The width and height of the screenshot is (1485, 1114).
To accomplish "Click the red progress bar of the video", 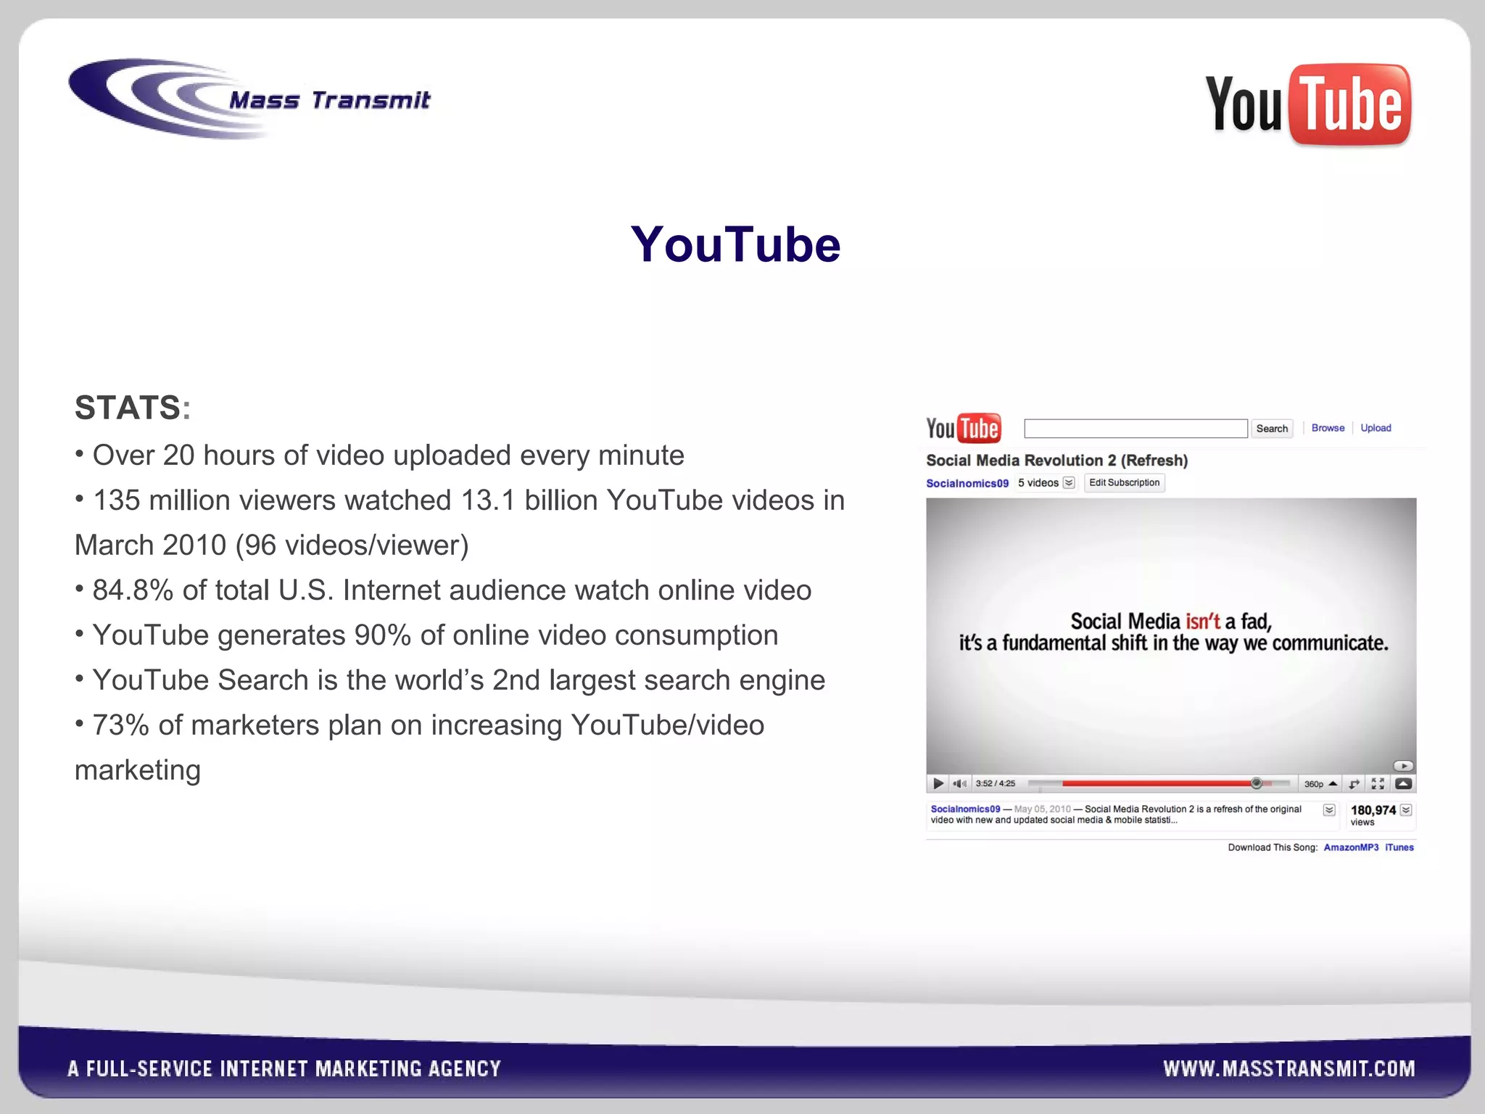I will (1158, 783).
